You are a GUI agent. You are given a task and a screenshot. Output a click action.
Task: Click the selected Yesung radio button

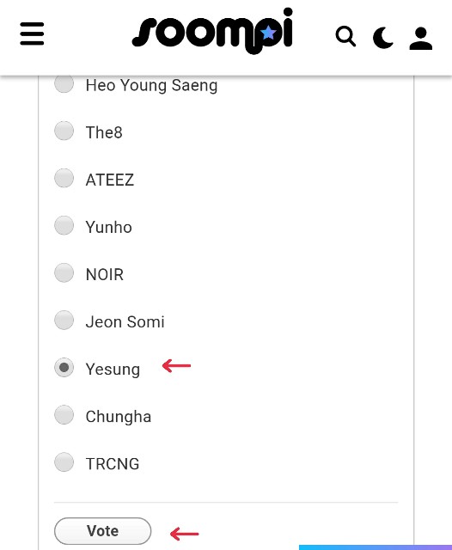(64, 368)
